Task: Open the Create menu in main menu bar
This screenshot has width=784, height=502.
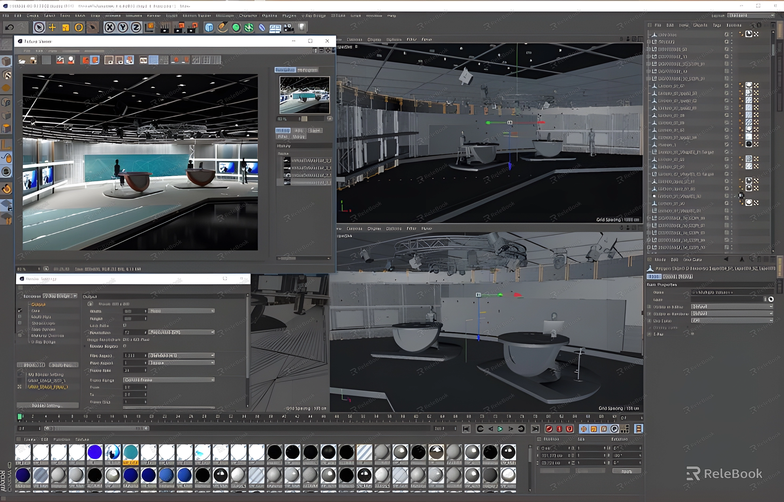Action: (32, 15)
